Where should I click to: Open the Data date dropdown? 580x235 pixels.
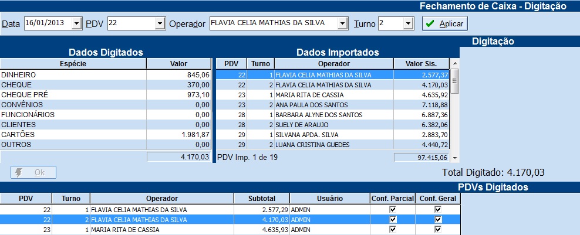point(76,23)
